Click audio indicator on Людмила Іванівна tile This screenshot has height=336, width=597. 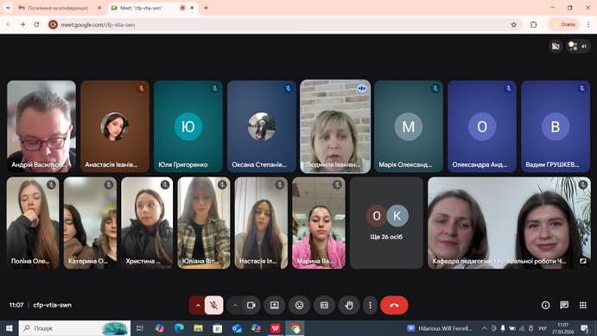pos(362,88)
